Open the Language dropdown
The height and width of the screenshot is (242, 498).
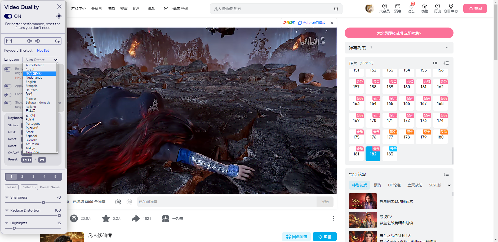[x=40, y=60]
